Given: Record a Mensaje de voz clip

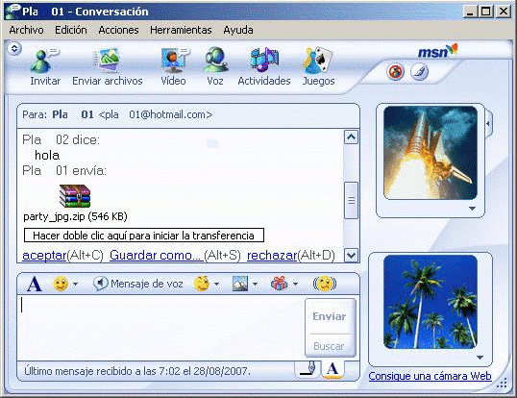Looking at the screenshot, I should pyautogui.click(x=137, y=284).
